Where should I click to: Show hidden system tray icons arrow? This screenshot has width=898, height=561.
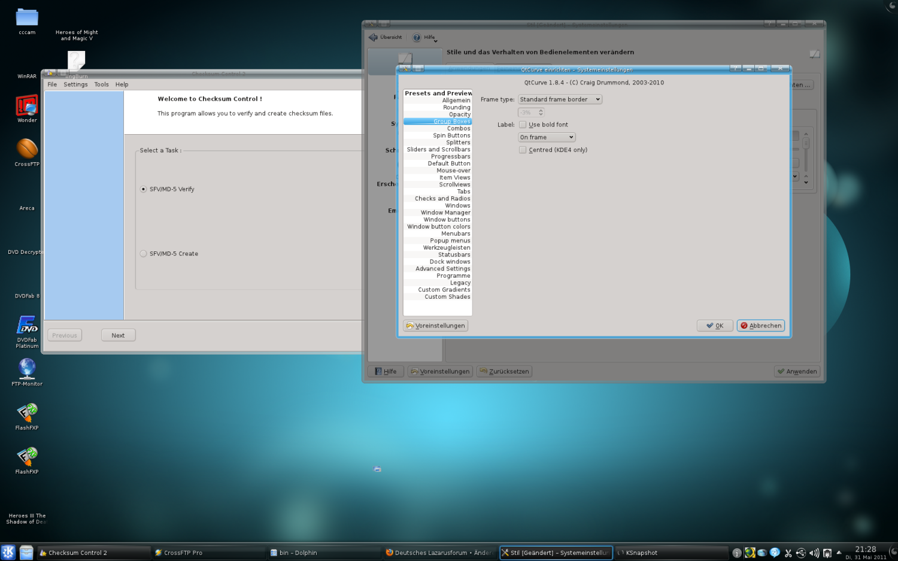pos(839,553)
